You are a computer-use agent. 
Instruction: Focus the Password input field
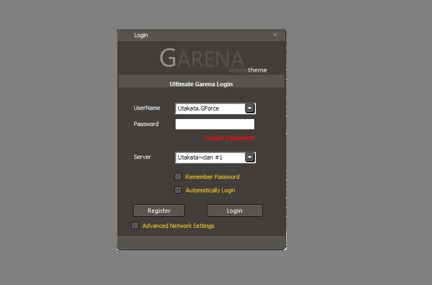pos(214,124)
